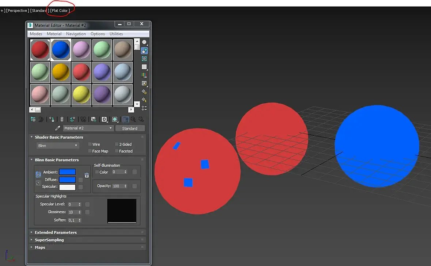Click the Opacity map button square
Image resolution: width=431 pixels, height=266 pixels.
click(134, 186)
